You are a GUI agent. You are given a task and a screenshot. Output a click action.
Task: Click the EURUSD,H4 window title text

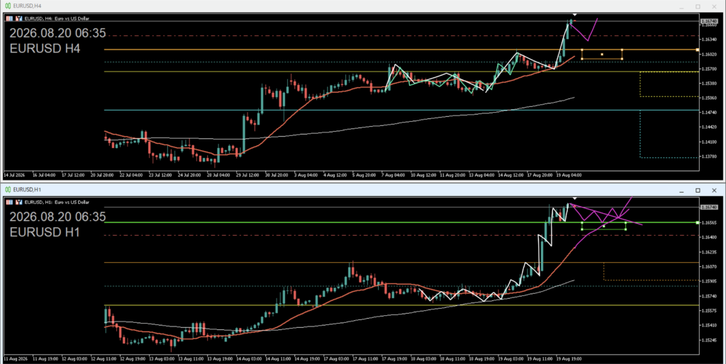[27, 6]
